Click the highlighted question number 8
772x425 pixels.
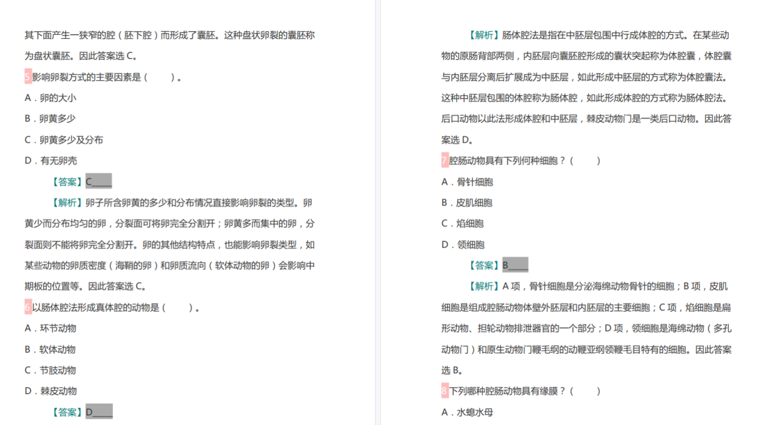pos(445,391)
